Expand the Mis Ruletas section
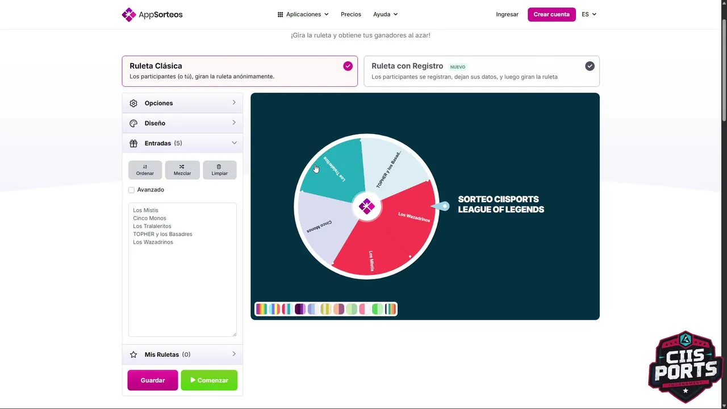Viewport: 727px width, 409px height. [x=182, y=354]
